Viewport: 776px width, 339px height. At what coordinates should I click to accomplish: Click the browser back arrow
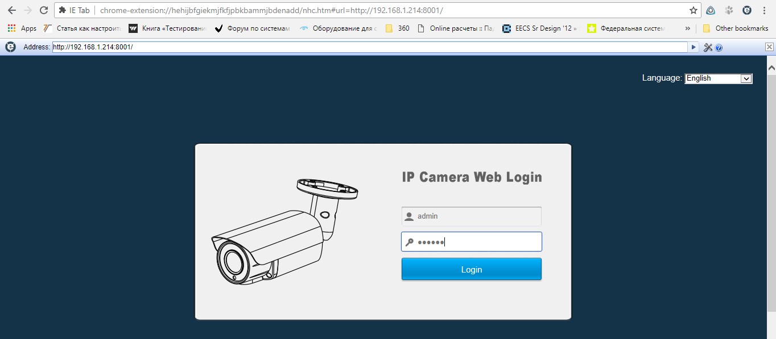click(11, 10)
